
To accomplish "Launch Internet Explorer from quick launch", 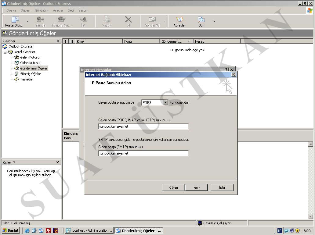I will click(27, 231).
